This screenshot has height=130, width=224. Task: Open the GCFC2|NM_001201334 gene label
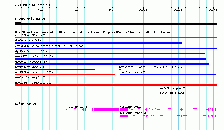pyautogui.click(x=134, y=113)
